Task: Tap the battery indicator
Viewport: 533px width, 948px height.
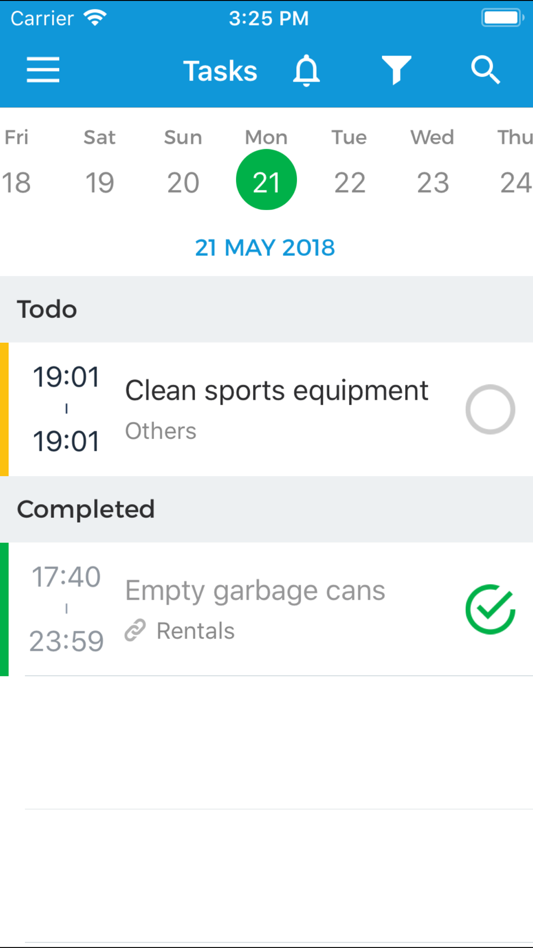Action: pyautogui.click(x=502, y=18)
